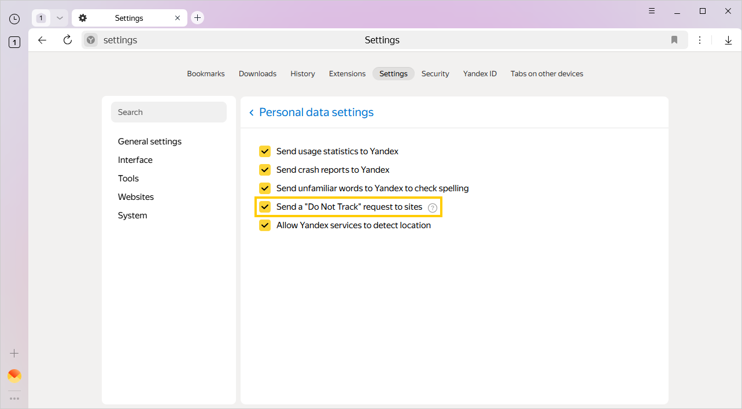Open the downloads arrow icon

(728, 40)
